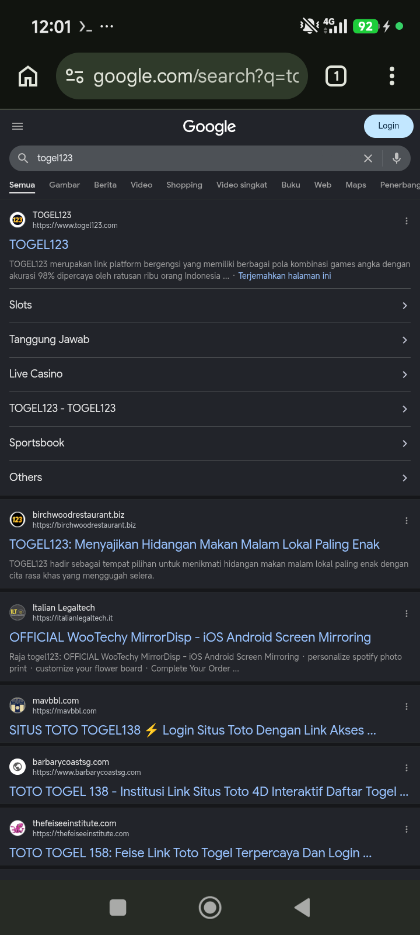Screen dimensions: 420x935
Task: Clear the search query with the X icon
Action: click(368, 158)
